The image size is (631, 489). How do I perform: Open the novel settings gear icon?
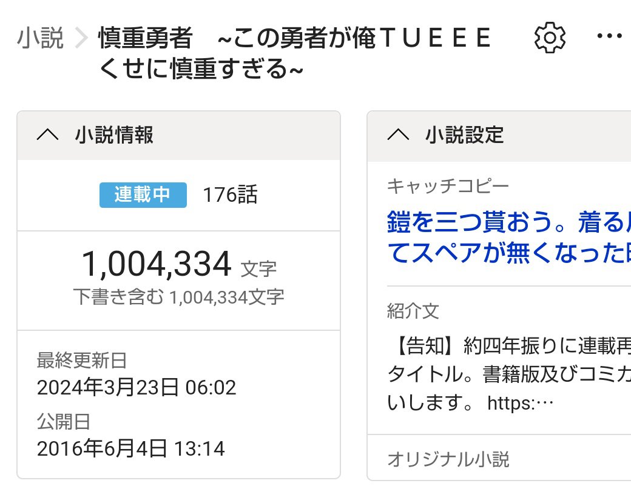(x=550, y=38)
